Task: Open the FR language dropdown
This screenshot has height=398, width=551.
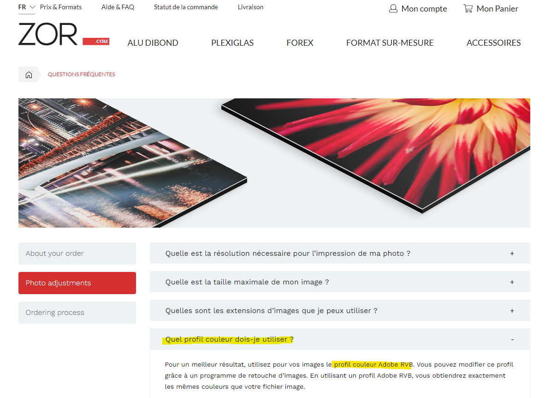Action: tap(27, 7)
